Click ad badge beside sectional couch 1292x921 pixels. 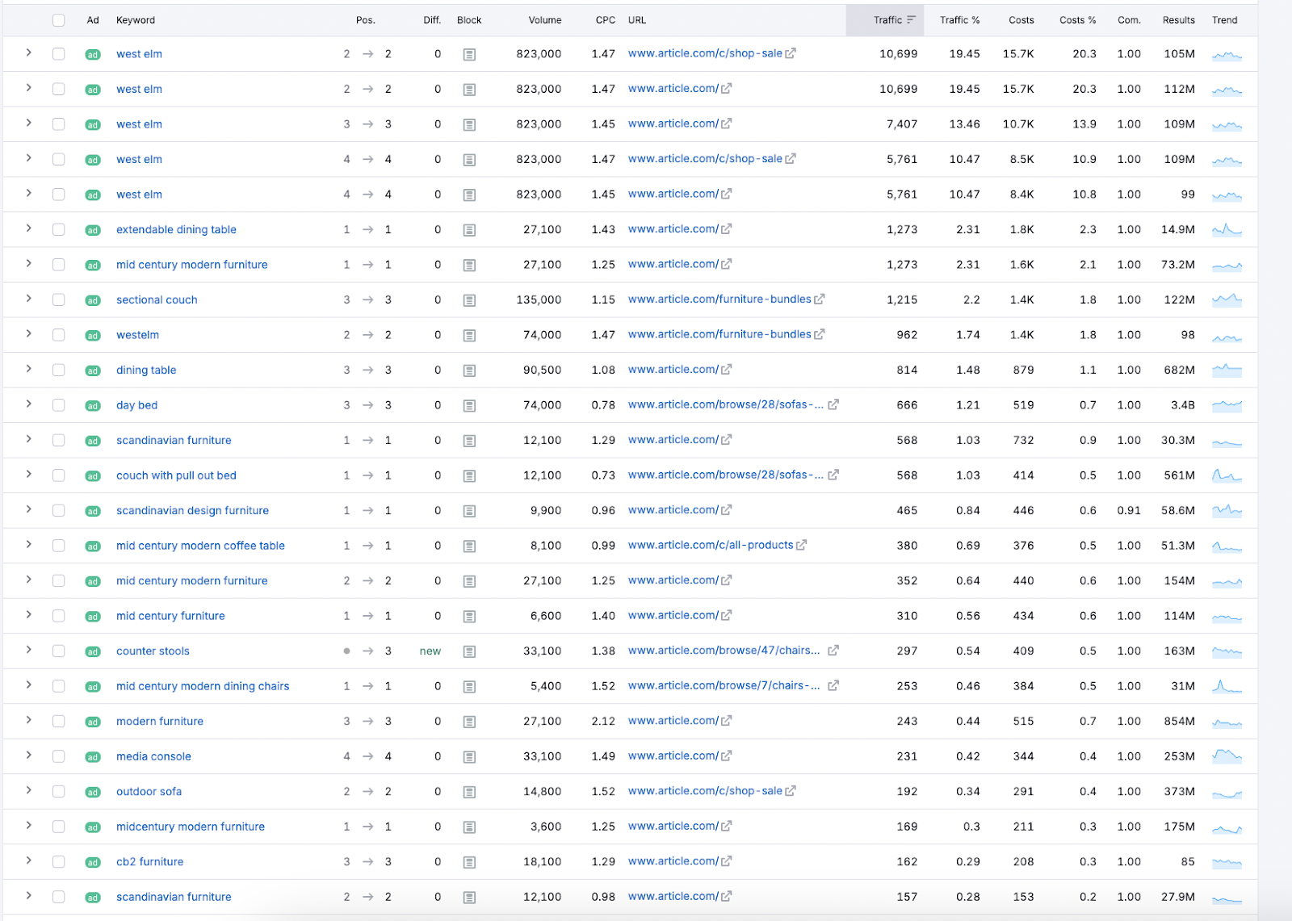point(93,300)
